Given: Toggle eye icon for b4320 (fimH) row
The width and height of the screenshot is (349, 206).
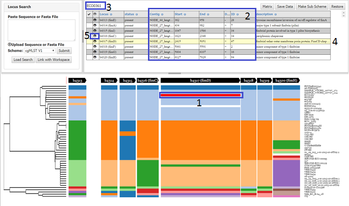Looking at the screenshot, I should tap(95, 57).
